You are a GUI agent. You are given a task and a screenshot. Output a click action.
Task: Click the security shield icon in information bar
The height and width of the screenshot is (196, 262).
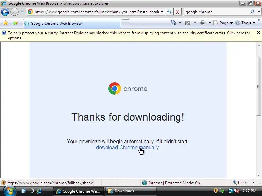pos(4,33)
